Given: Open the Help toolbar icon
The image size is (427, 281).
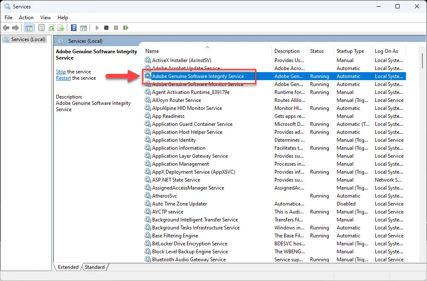Looking at the screenshot, I should coord(74,28).
